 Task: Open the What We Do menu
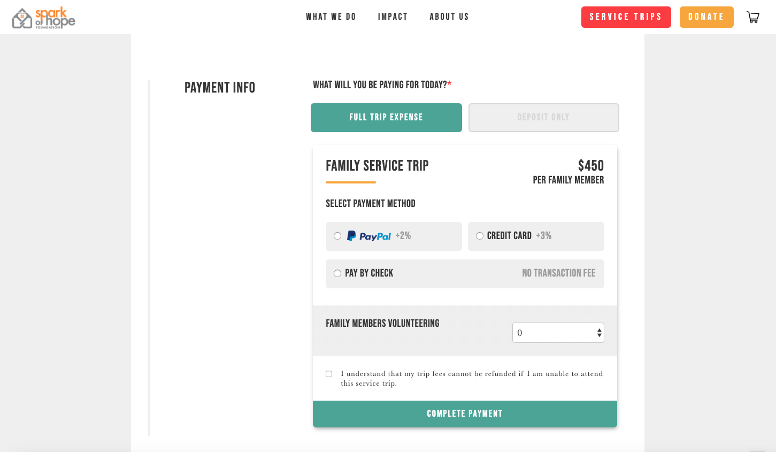pos(331,17)
